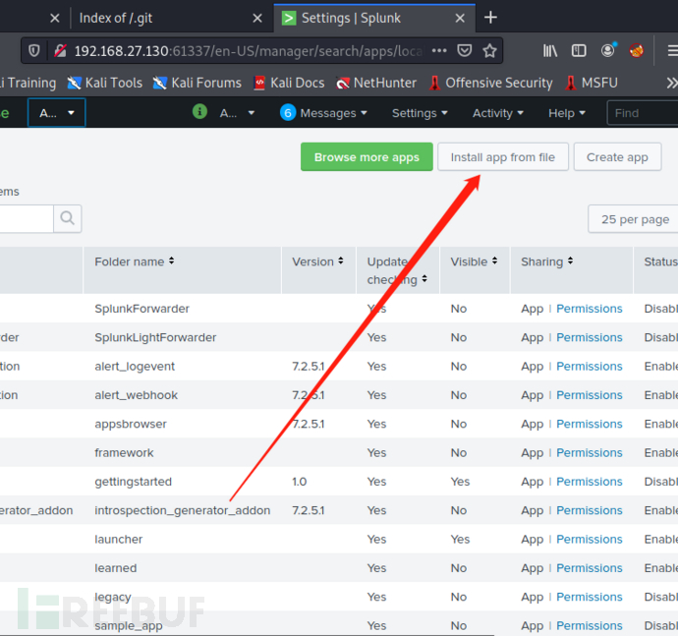Image resolution: width=678 pixels, height=636 pixels.
Task: Sort by Folder name column
Action: [x=135, y=261]
